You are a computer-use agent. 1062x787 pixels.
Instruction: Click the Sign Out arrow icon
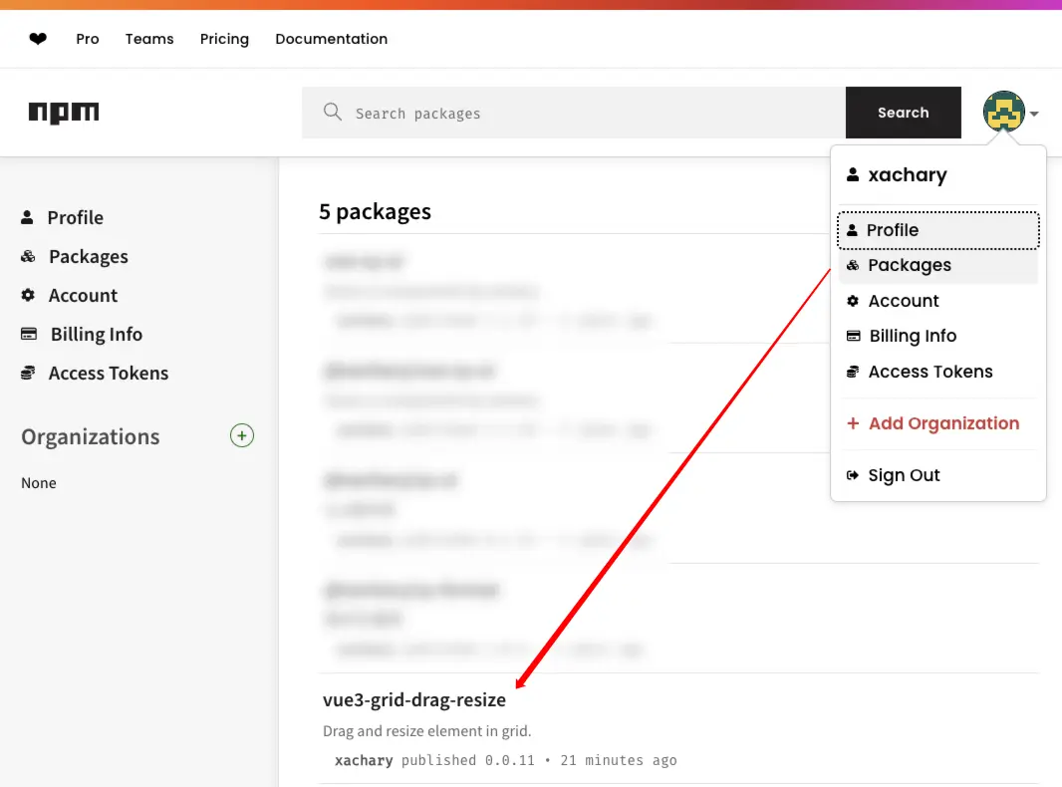pyautogui.click(x=853, y=475)
